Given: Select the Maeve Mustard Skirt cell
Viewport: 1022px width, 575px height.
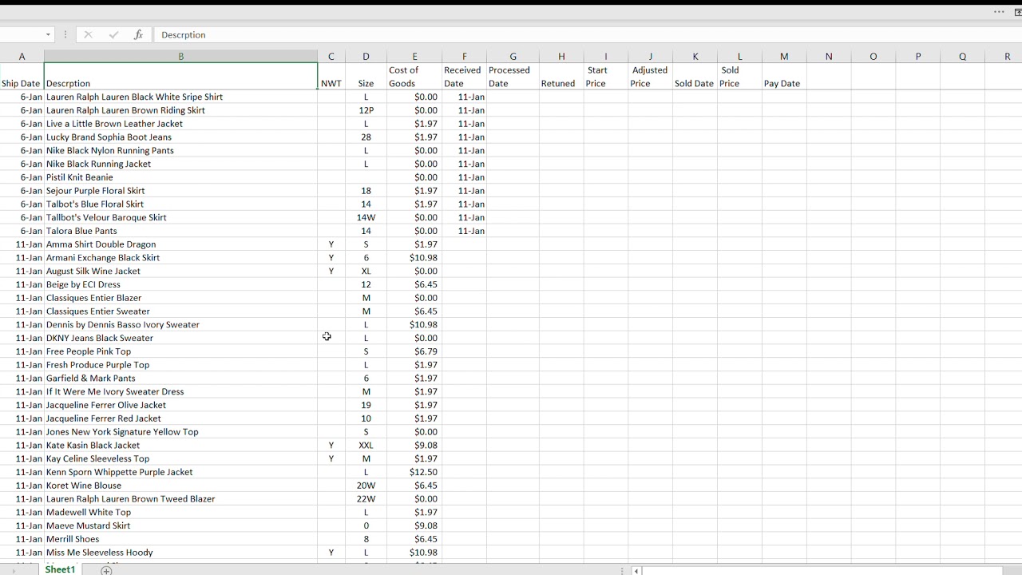Looking at the screenshot, I should (x=180, y=525).
